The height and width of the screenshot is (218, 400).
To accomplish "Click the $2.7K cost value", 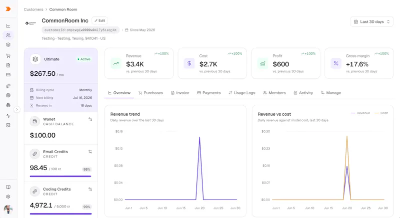I will point(208,64).
